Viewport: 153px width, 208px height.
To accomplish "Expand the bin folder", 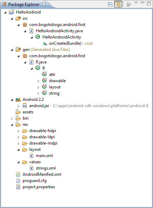I will pos(12,119).
